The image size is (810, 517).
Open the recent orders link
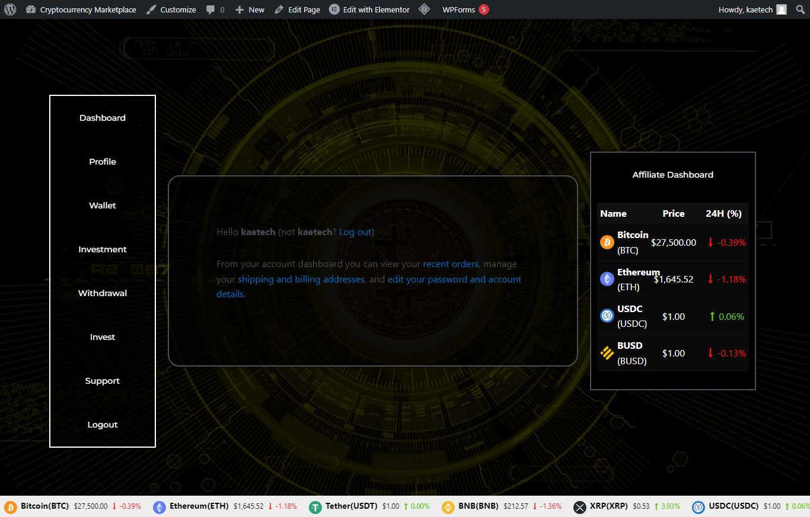coord(451,264)
